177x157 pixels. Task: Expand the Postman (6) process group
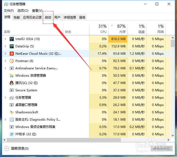click(x=5, y=61)
